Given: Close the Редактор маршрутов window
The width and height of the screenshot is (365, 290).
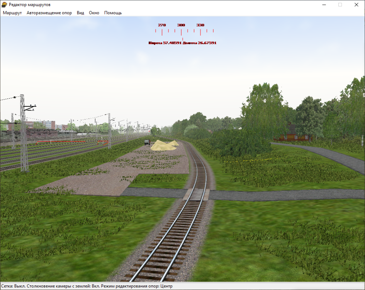Looking at the screenshot, I should pyautogui.click(x=357, y=5).
